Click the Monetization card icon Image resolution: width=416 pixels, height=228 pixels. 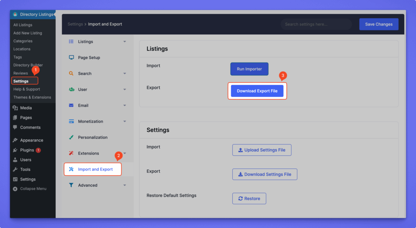[71, 121]
